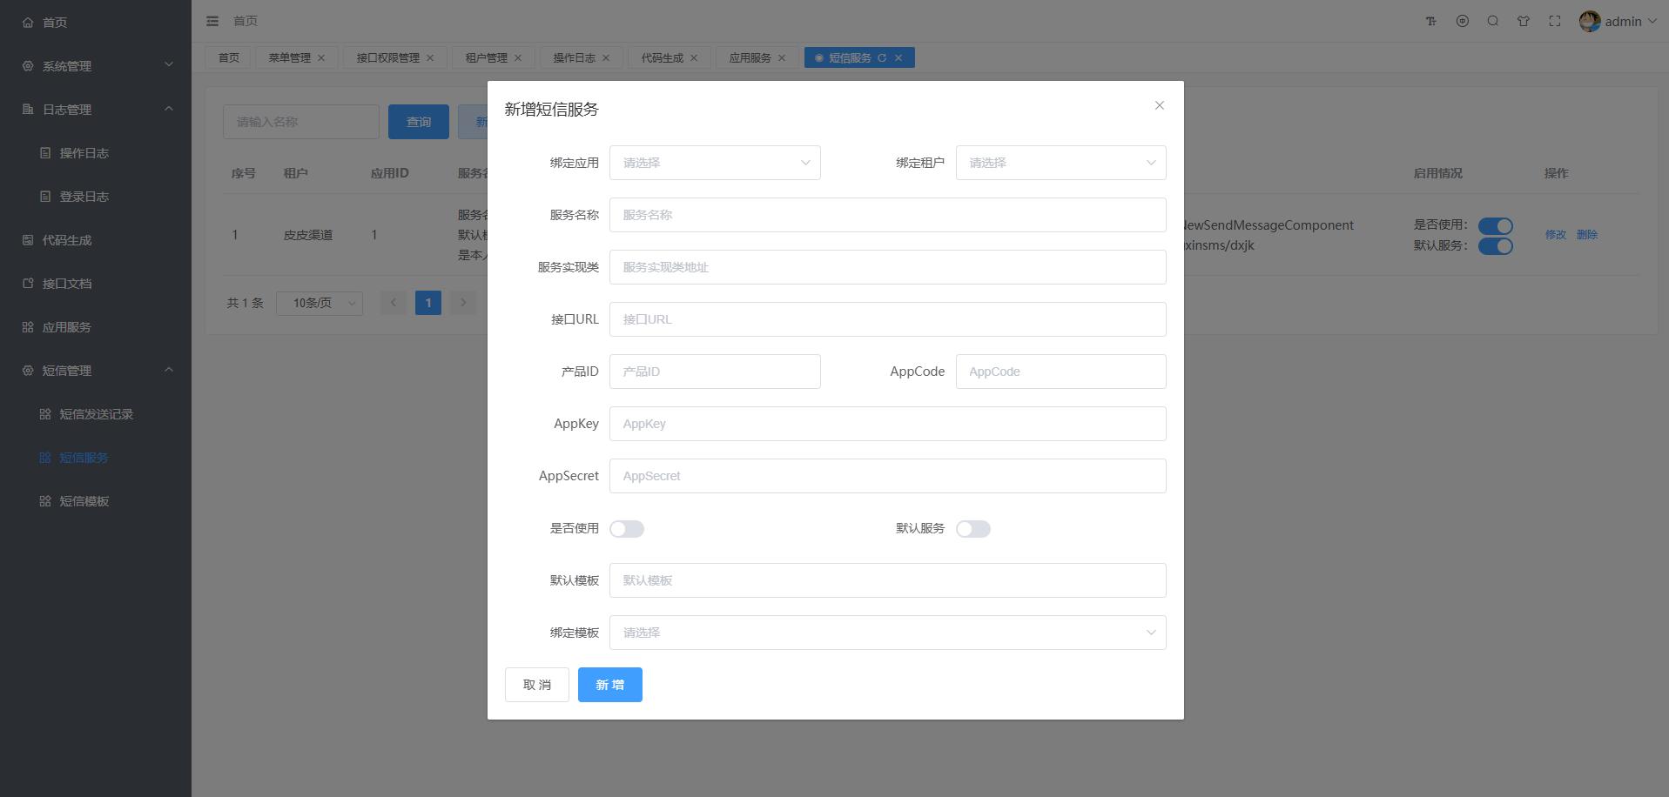Expand the 系统管理 sidebar menu
The image size is (1669, 797).
click(169, 65)
